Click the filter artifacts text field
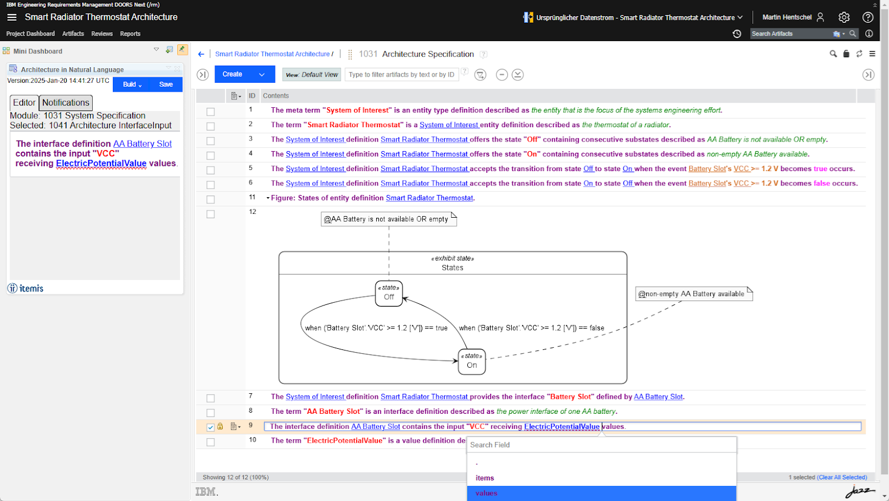Viewport: 889px width, 501px height. click(402, 74)
